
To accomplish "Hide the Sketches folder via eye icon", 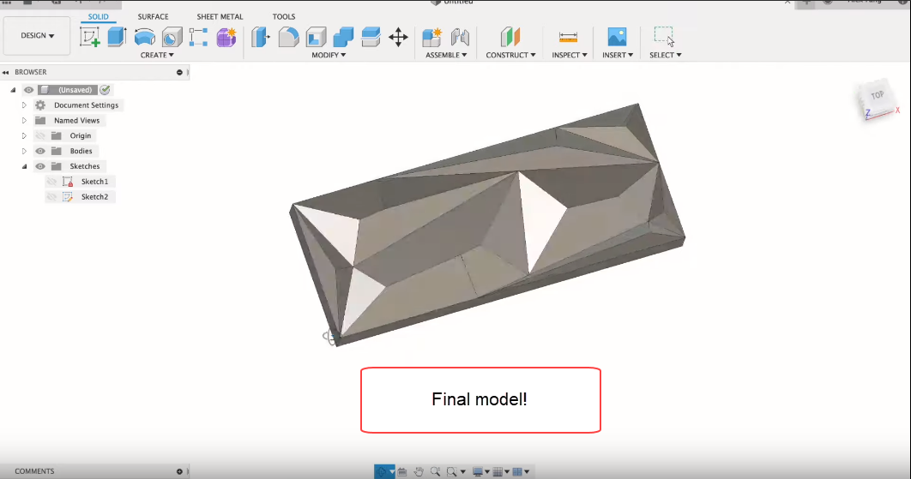I will 40,166.
